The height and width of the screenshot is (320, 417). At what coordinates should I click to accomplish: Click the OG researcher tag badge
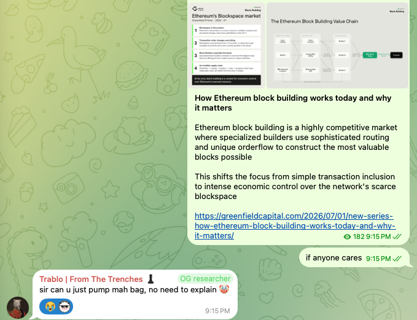coord(205,278)
